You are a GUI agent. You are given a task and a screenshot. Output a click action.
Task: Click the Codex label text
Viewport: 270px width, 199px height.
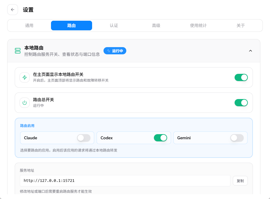[x=106, y=138]
